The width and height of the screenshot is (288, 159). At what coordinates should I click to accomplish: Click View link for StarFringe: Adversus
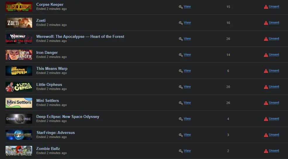pos(187,135)
